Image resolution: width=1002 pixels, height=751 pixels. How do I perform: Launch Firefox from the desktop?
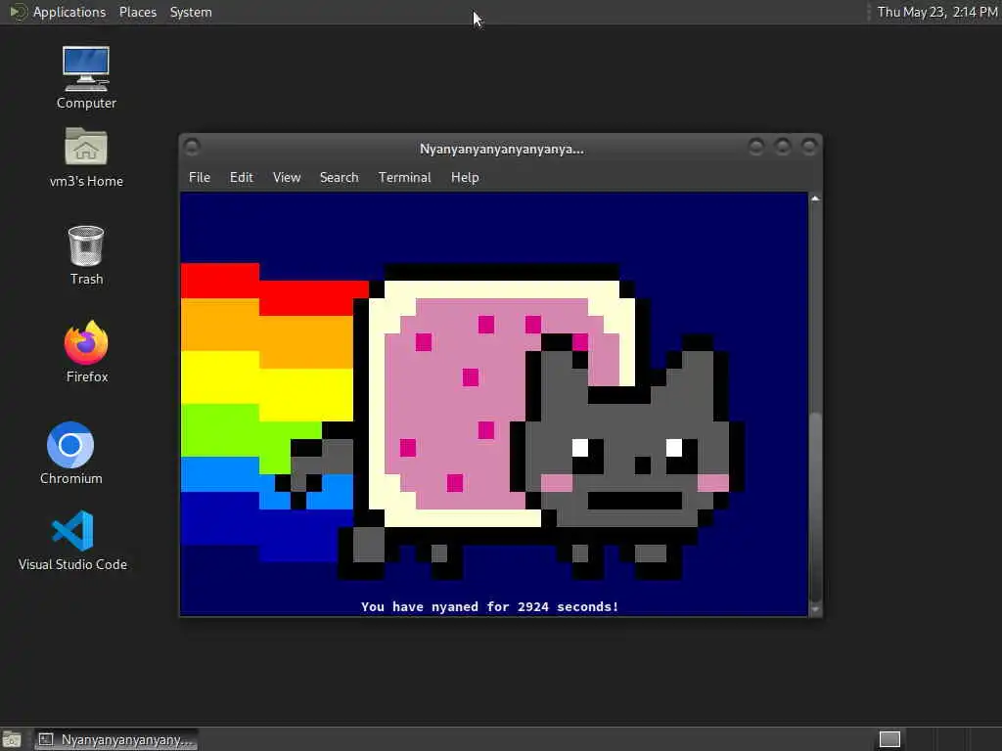click(x=87, y=351)
